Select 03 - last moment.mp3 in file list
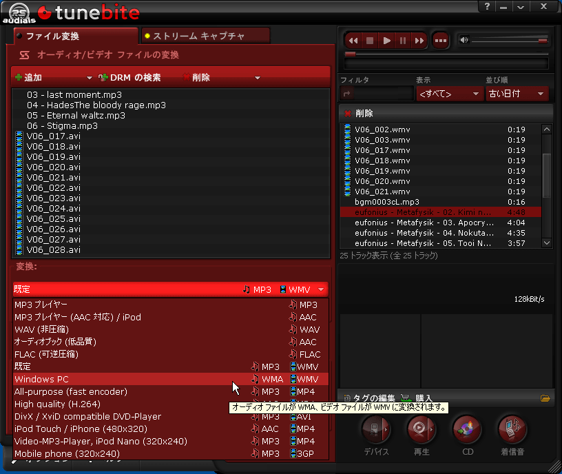The image size is (562, 474). point(171,94)
